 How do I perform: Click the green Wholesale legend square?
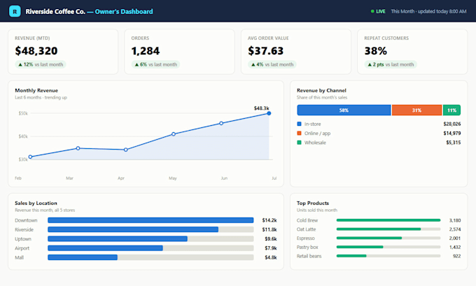[299, 143]
